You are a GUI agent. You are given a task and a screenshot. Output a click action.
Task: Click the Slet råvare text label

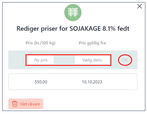coord(30,104)
